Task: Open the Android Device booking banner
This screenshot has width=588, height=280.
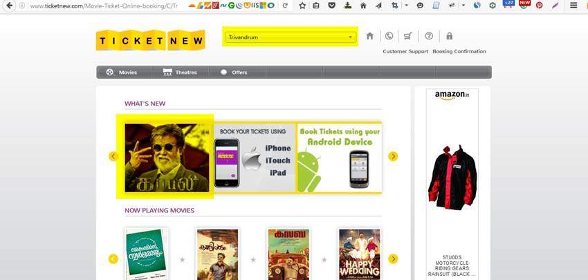Action: pyautogui.click(x=340, y=158)
